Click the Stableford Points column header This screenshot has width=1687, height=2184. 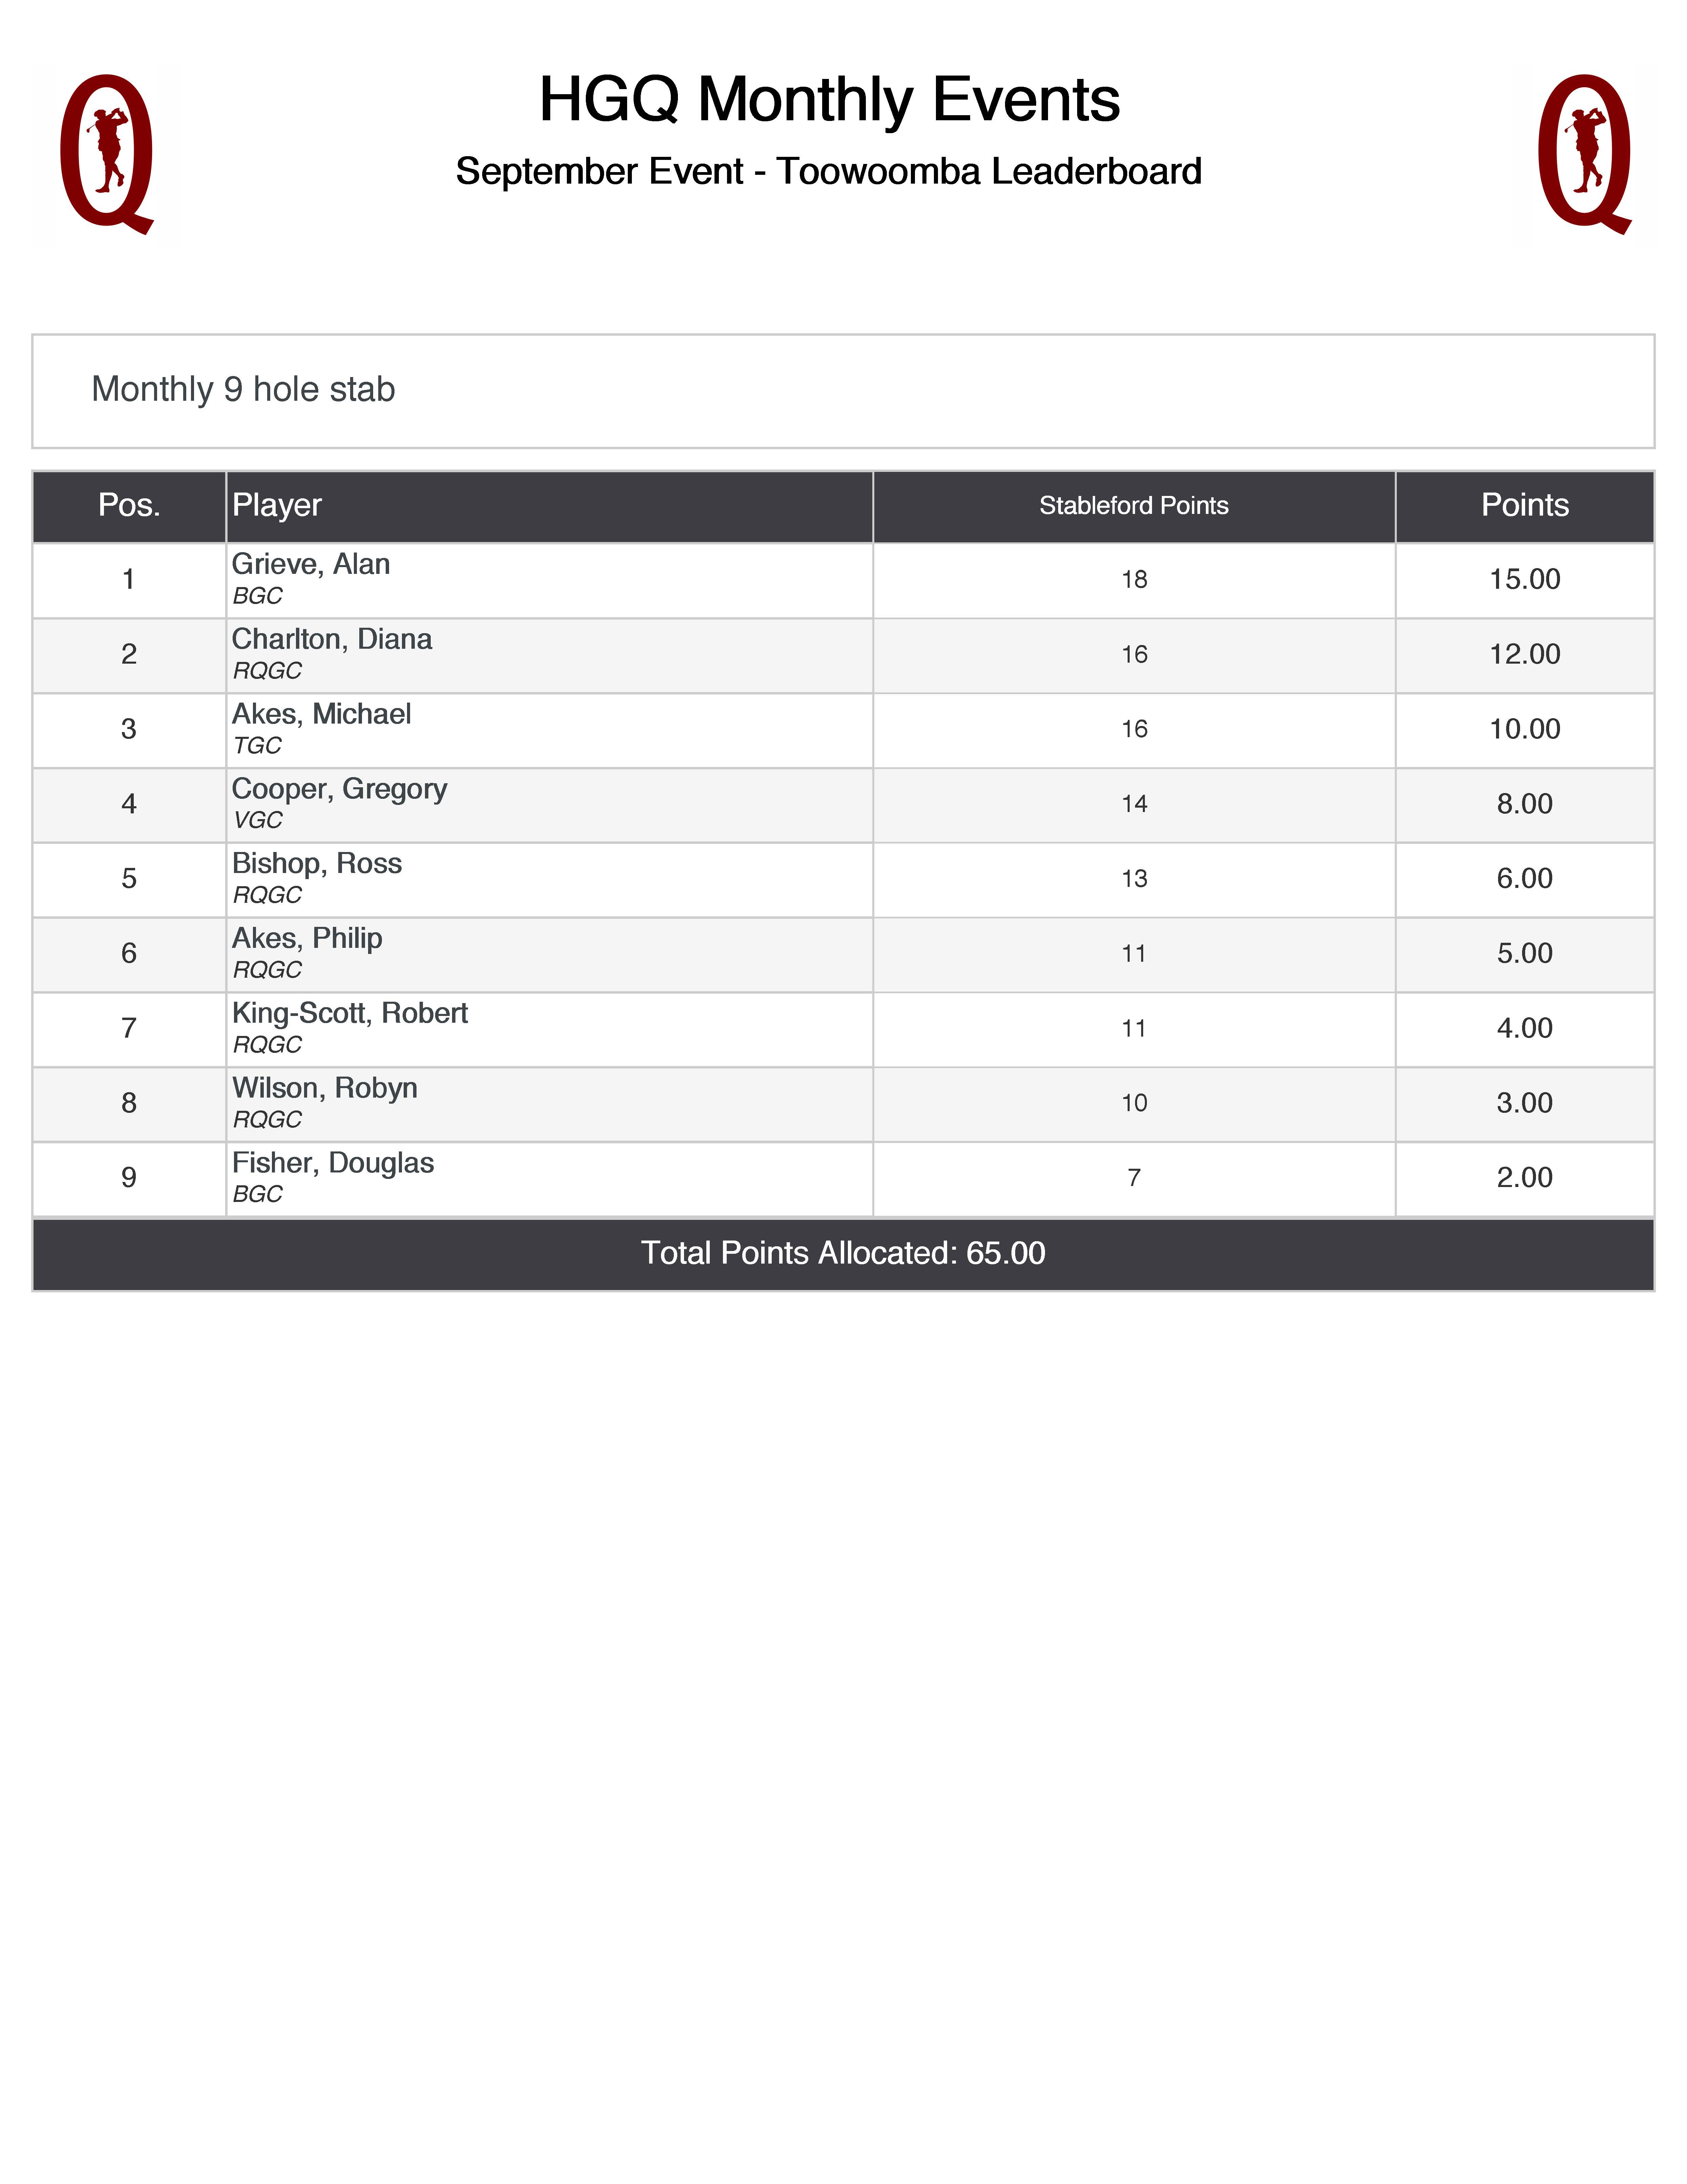[x=1133, y=506]
